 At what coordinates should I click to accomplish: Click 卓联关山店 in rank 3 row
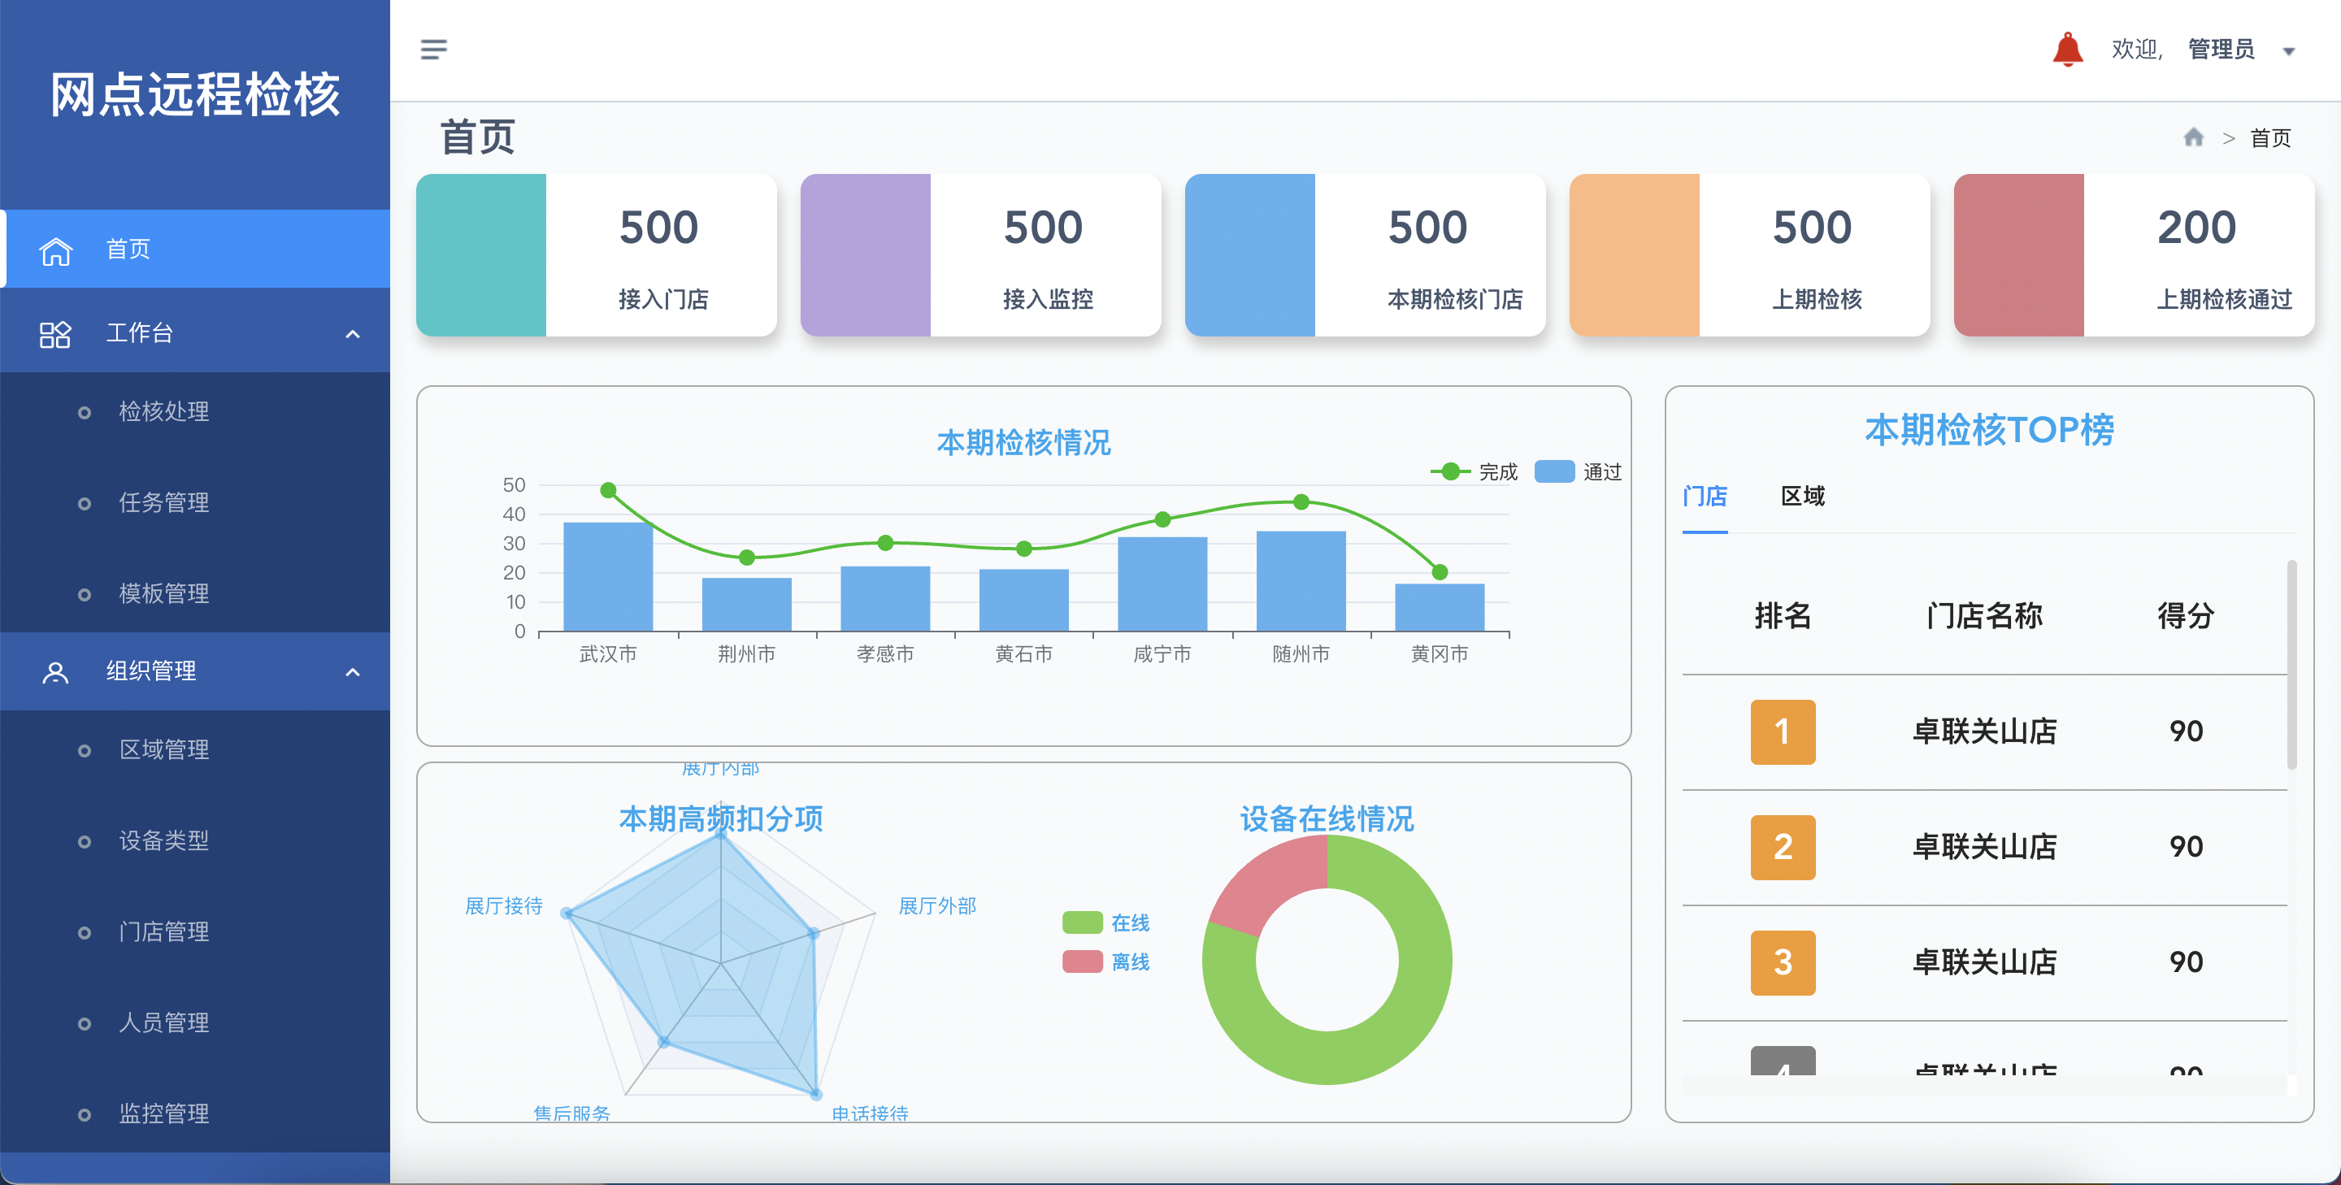coord(1984,962)
